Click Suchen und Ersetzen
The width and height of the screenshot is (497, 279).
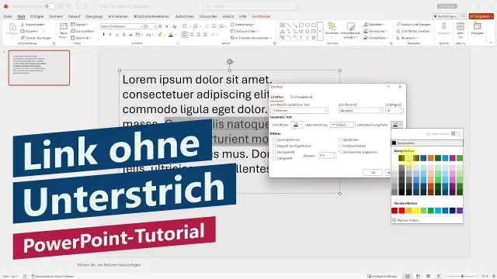pyautogui.click(x=413, y=24)
